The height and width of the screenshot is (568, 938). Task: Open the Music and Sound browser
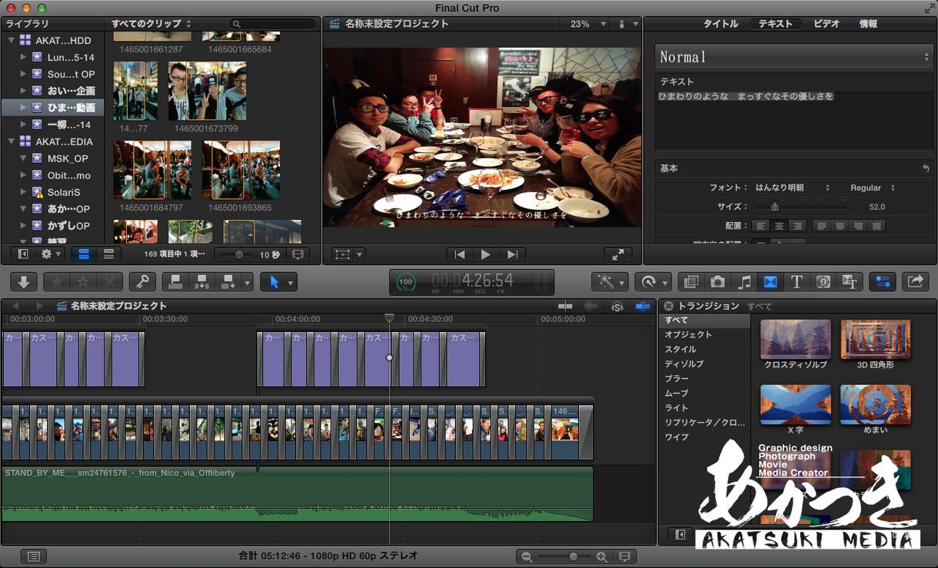[743, 282]
